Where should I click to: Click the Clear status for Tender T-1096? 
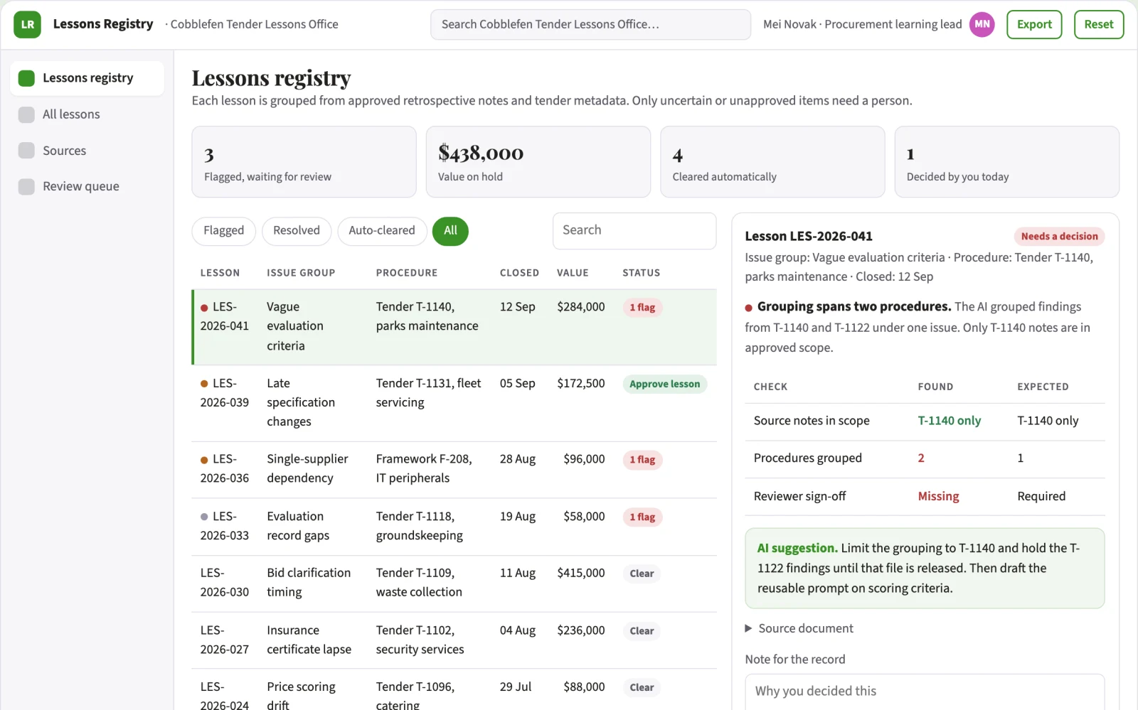pos(642,687)
